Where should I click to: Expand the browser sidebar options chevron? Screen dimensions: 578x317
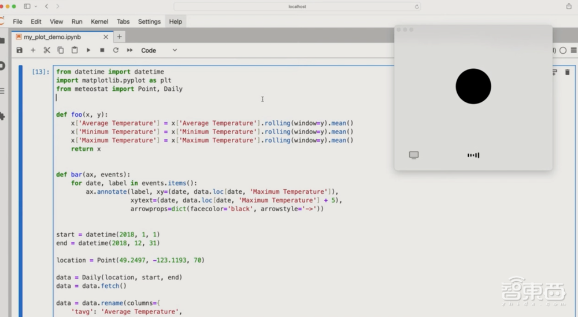tap(36, 6)
